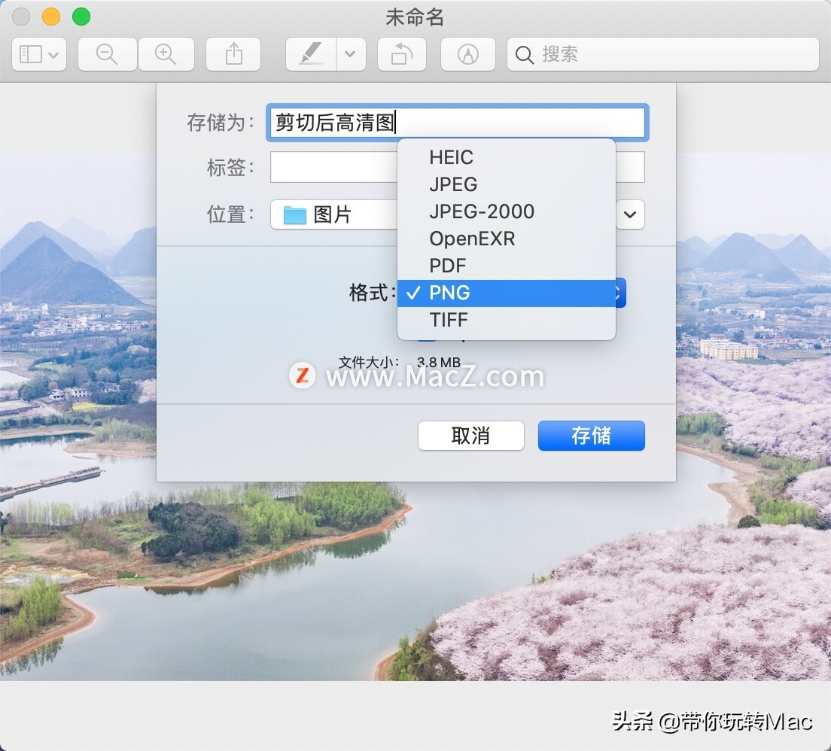The height and width of the screenshot is (751, 831).
Task: Select JPEG from the format list
Action: point(452,184)
